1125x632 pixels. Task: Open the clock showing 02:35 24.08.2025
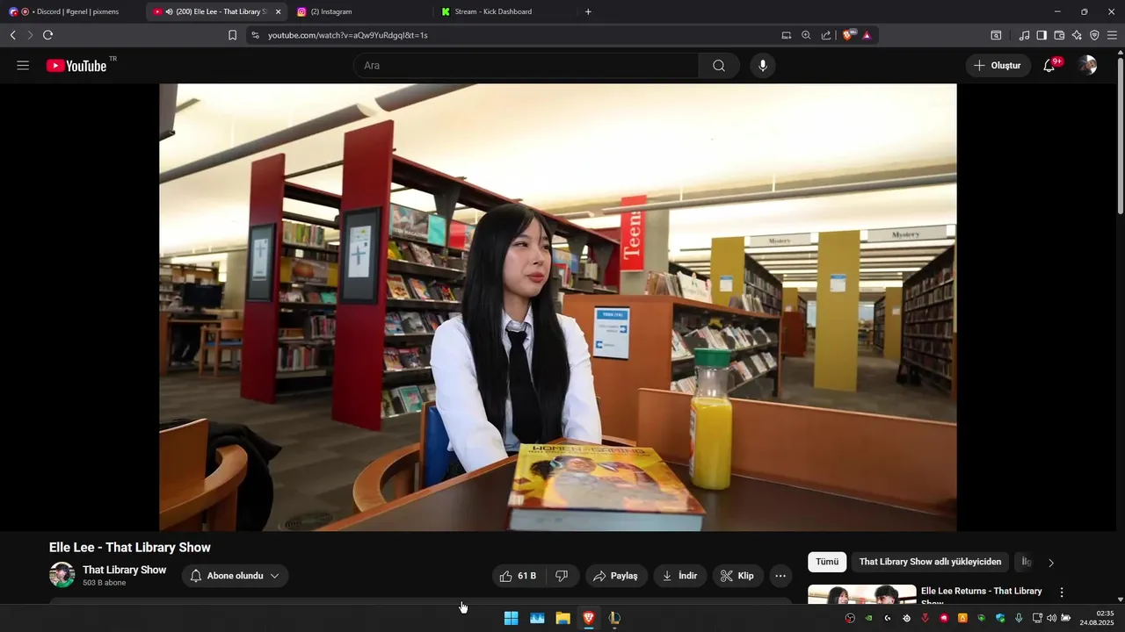click(x=1099, y=618)
